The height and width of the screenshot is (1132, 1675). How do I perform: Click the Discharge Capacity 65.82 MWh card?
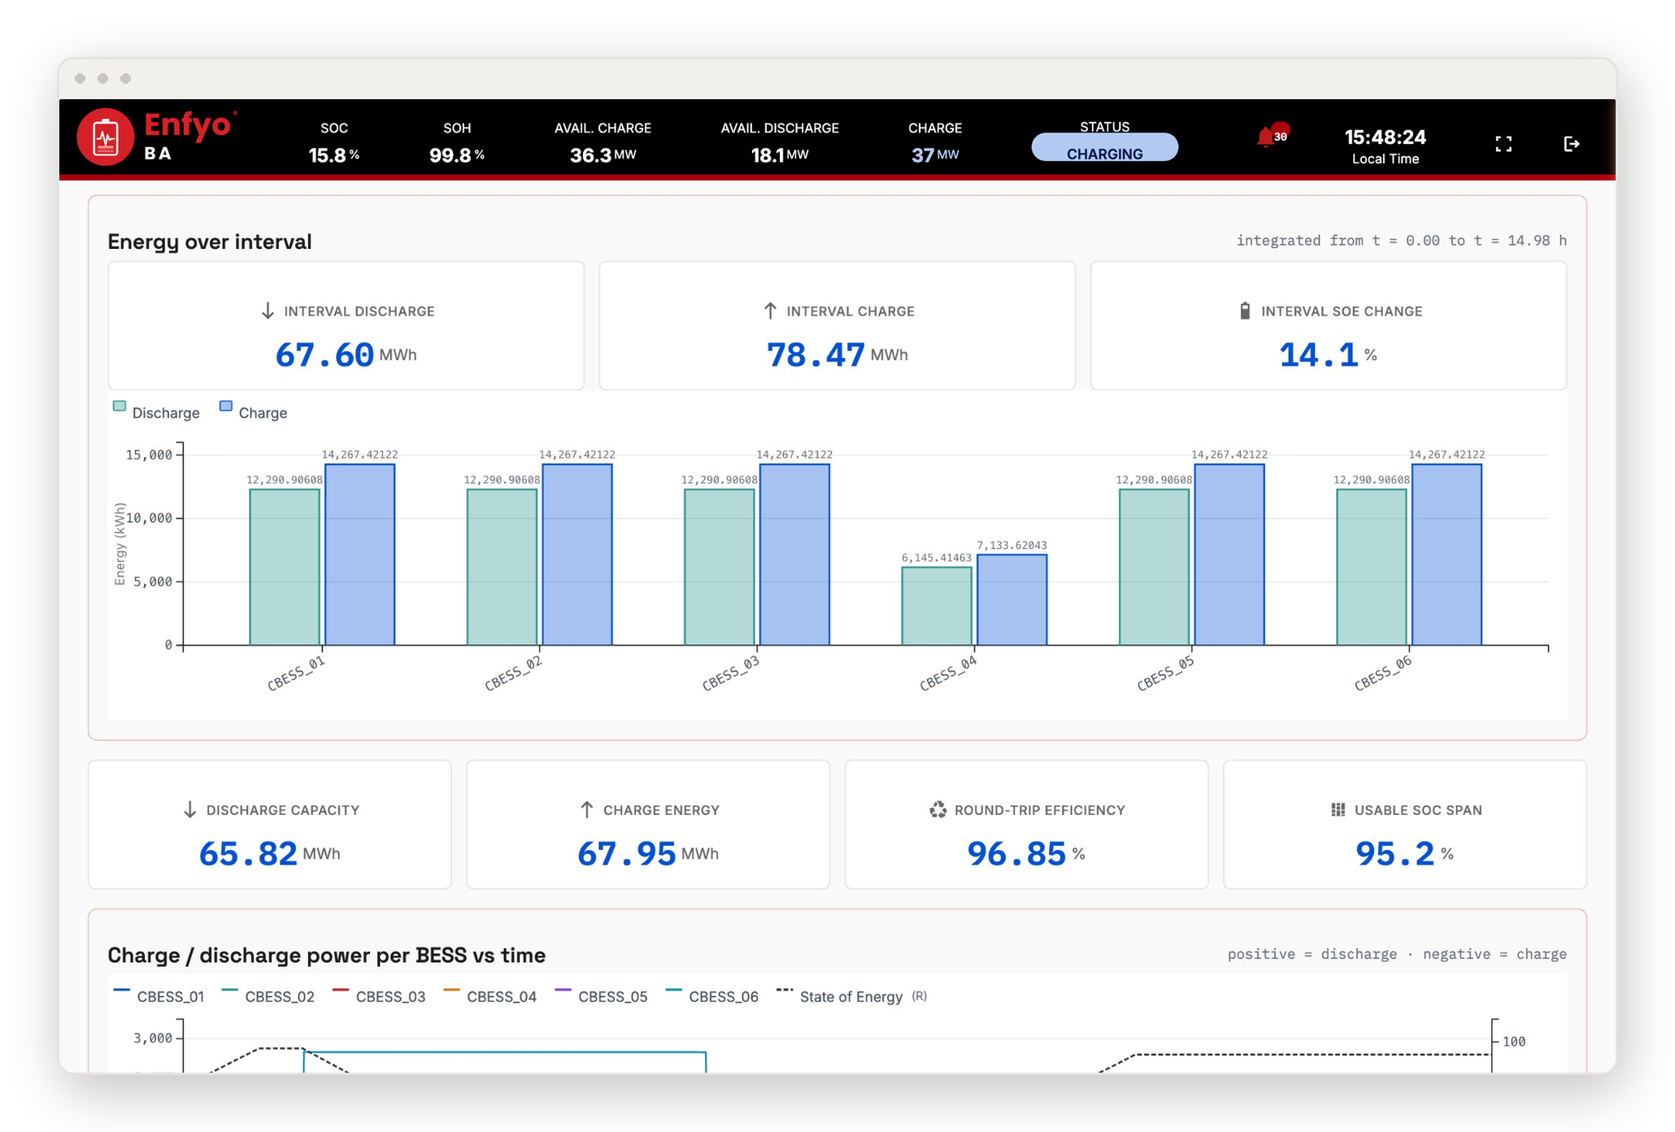coord(270,825)
